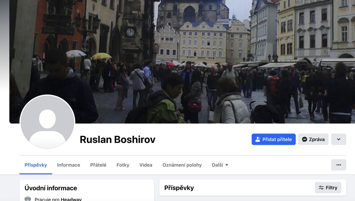
Task: Go to the Fotky tab
Action: [x=123, y=165]
